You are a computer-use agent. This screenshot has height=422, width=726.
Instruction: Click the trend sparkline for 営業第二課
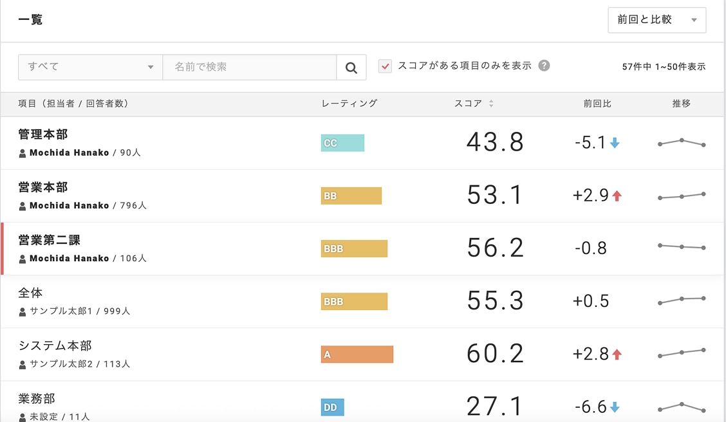pos(681,246)
